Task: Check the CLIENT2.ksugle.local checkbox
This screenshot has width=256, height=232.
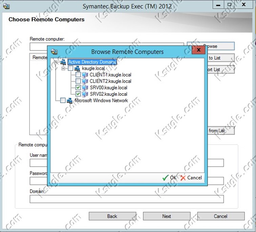Action: point(78,81)
